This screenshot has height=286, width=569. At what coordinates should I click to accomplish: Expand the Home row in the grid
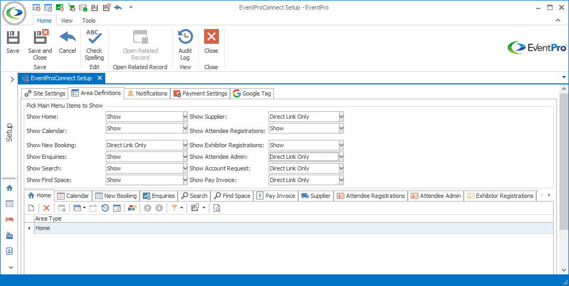coord(30,228)
